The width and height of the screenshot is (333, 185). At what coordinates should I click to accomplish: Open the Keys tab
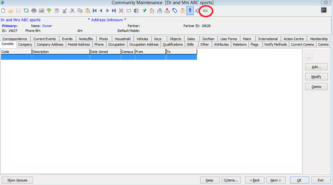(158, 39)
